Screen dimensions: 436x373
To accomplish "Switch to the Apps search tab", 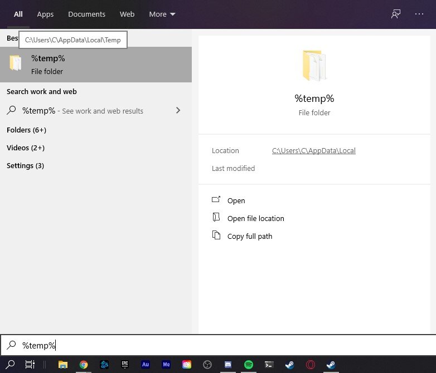I will [45, 14].
